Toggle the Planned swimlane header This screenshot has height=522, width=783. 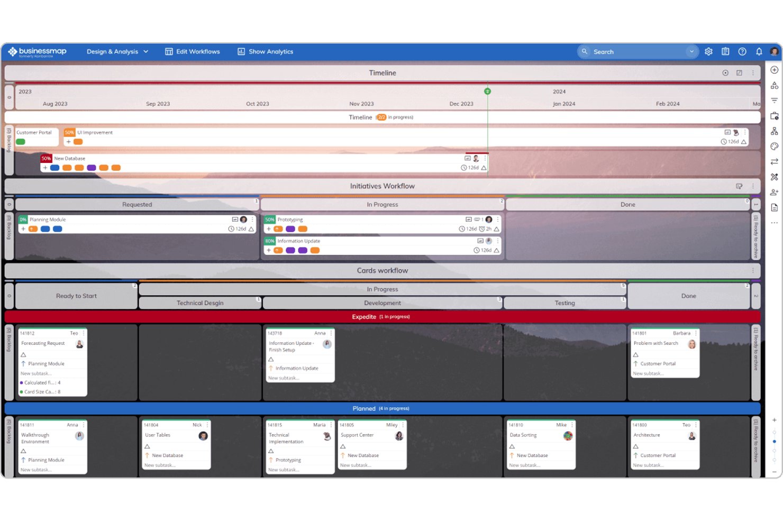point(383,408)
